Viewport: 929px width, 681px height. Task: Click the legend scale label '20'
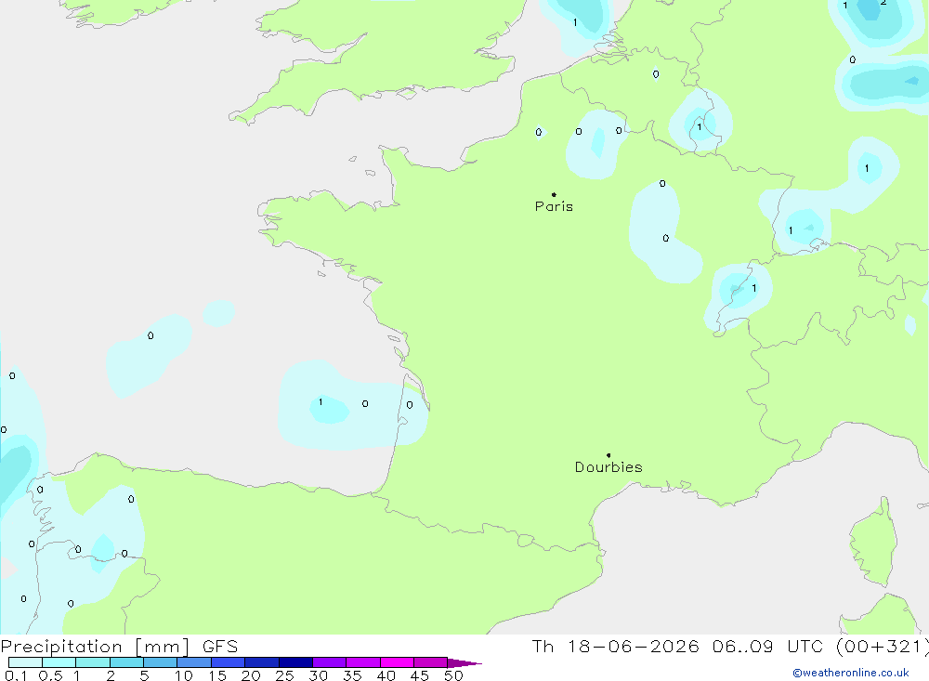point(251,675)
